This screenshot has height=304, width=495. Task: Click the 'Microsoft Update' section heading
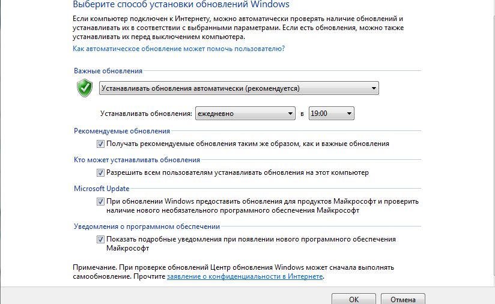[102, 189]
